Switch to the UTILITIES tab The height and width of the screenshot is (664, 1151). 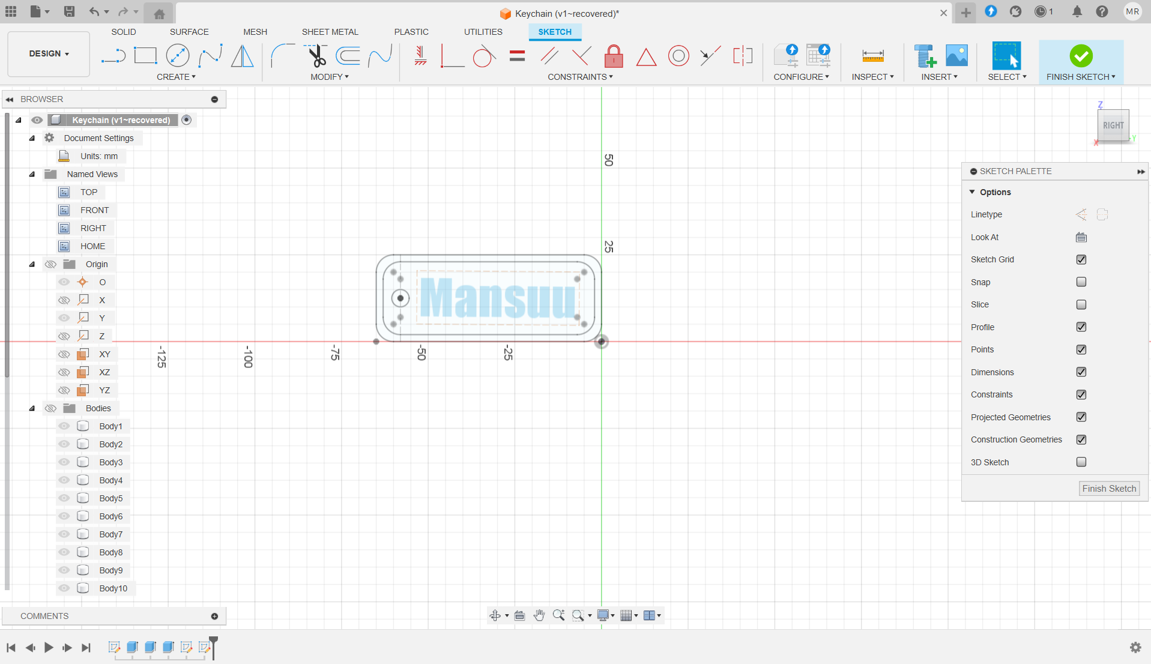click(483, 32)
